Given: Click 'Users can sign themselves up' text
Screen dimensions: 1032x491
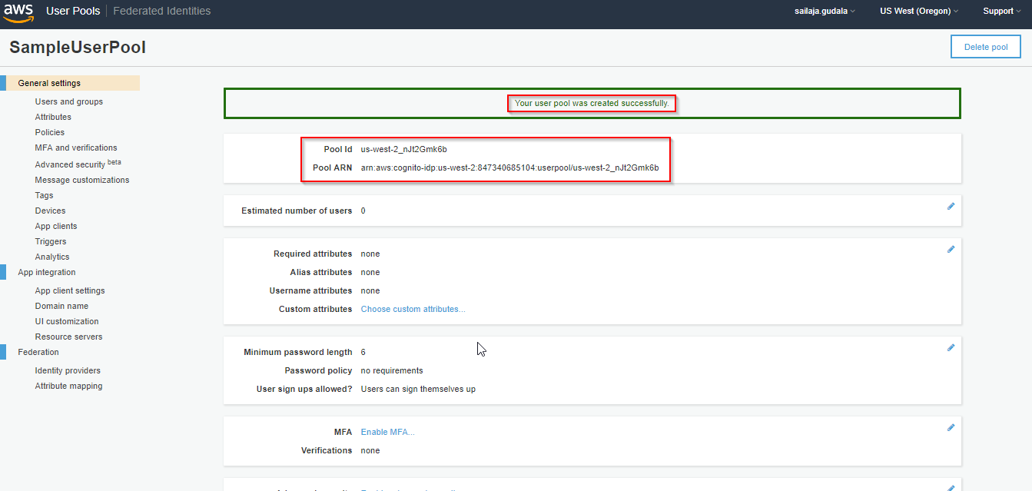Looking at the screenshot, I should 418,389.
